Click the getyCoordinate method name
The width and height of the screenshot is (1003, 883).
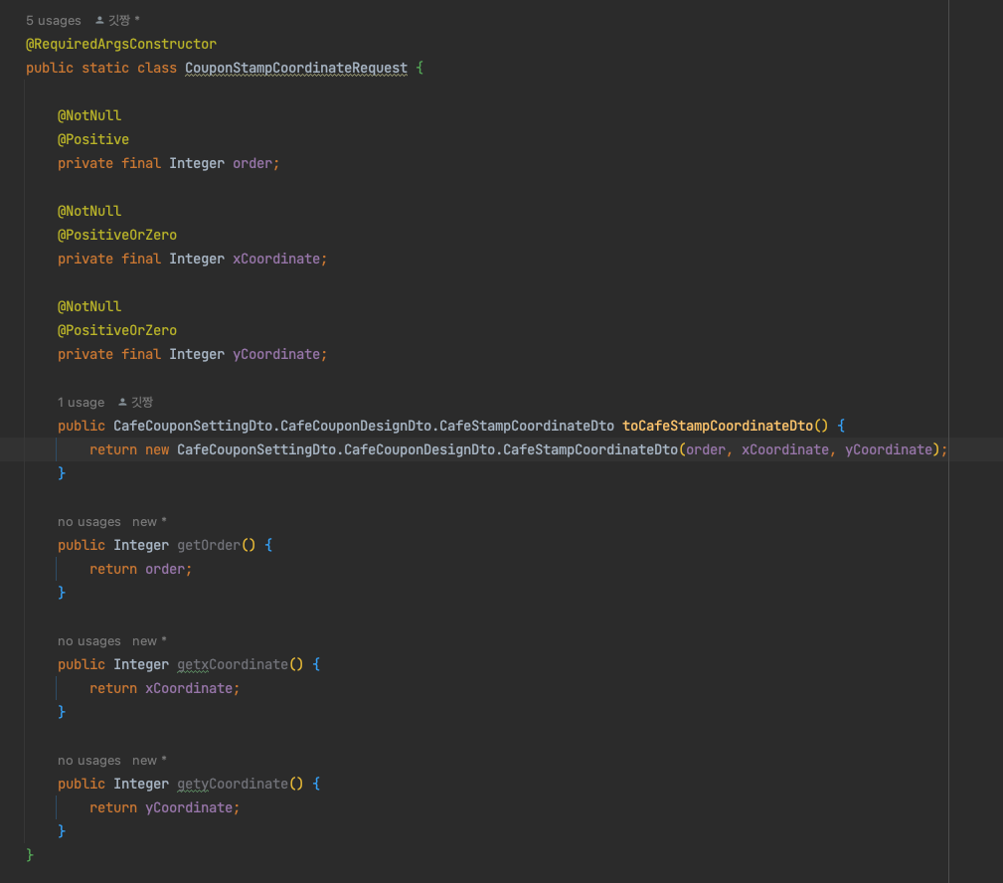[233, 784]
